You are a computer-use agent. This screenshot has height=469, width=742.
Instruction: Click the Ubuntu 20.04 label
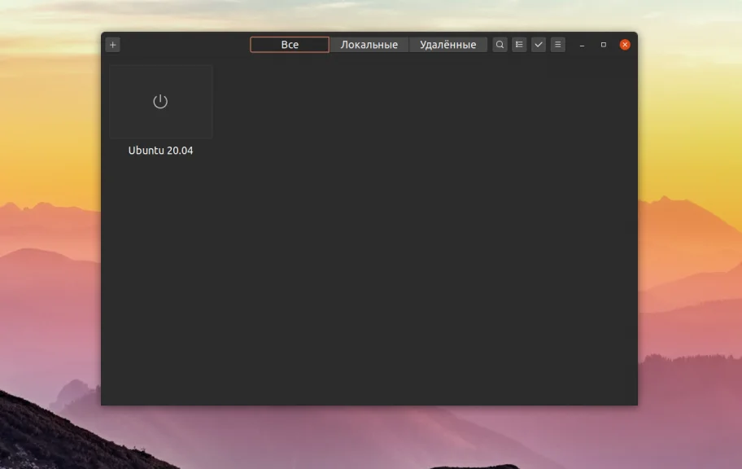tap(161, 151)
